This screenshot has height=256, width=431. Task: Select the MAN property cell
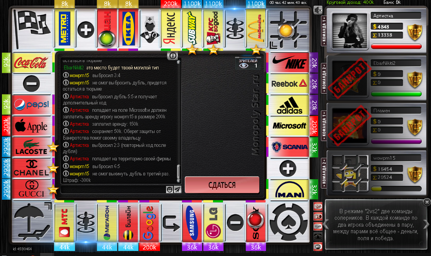(x=288, y=189)
